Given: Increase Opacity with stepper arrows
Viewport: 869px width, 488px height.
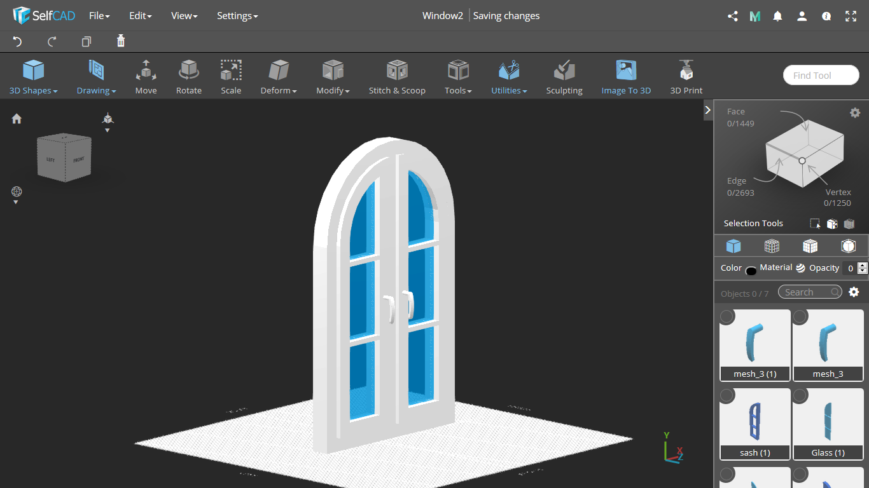Looking at the screenshot, I should (863, 266).
